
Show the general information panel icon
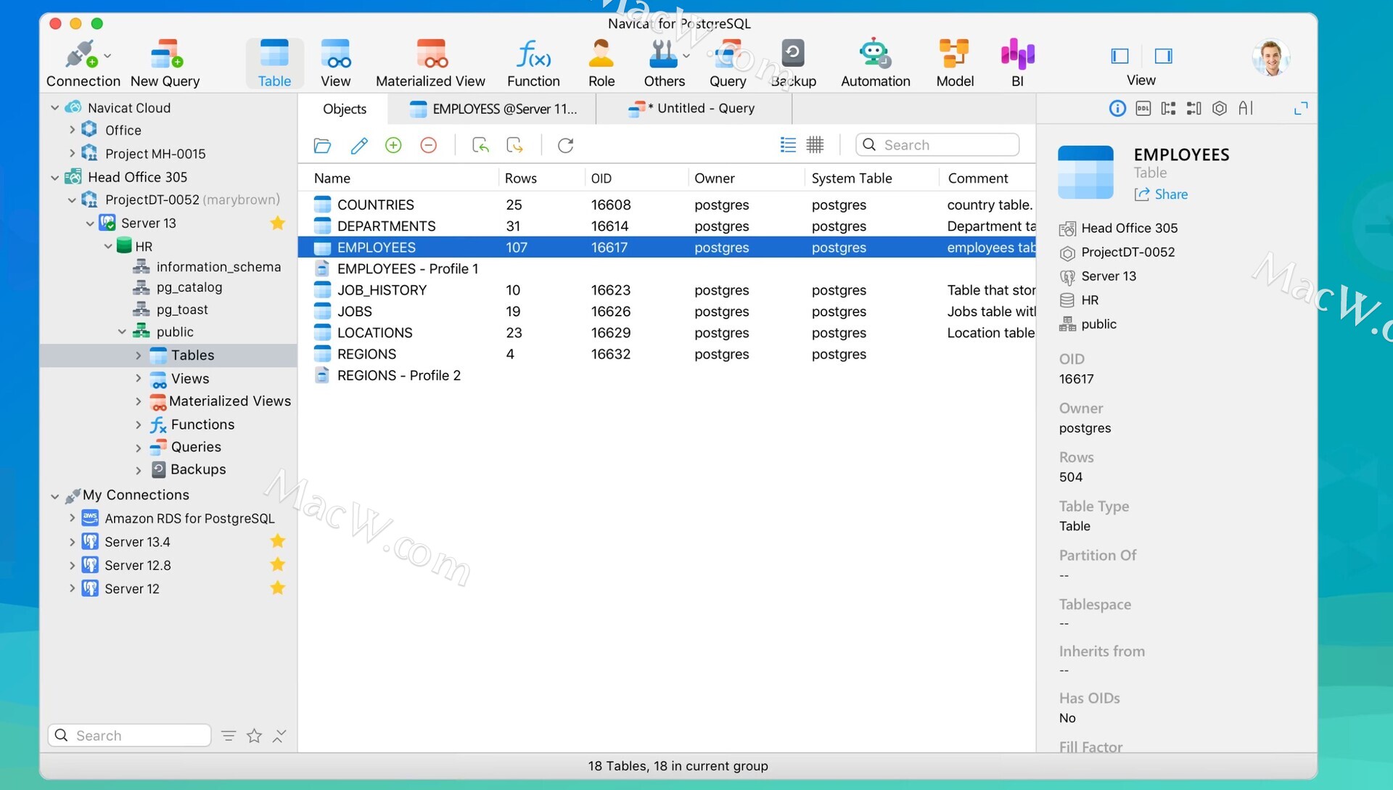[1117, 109]
